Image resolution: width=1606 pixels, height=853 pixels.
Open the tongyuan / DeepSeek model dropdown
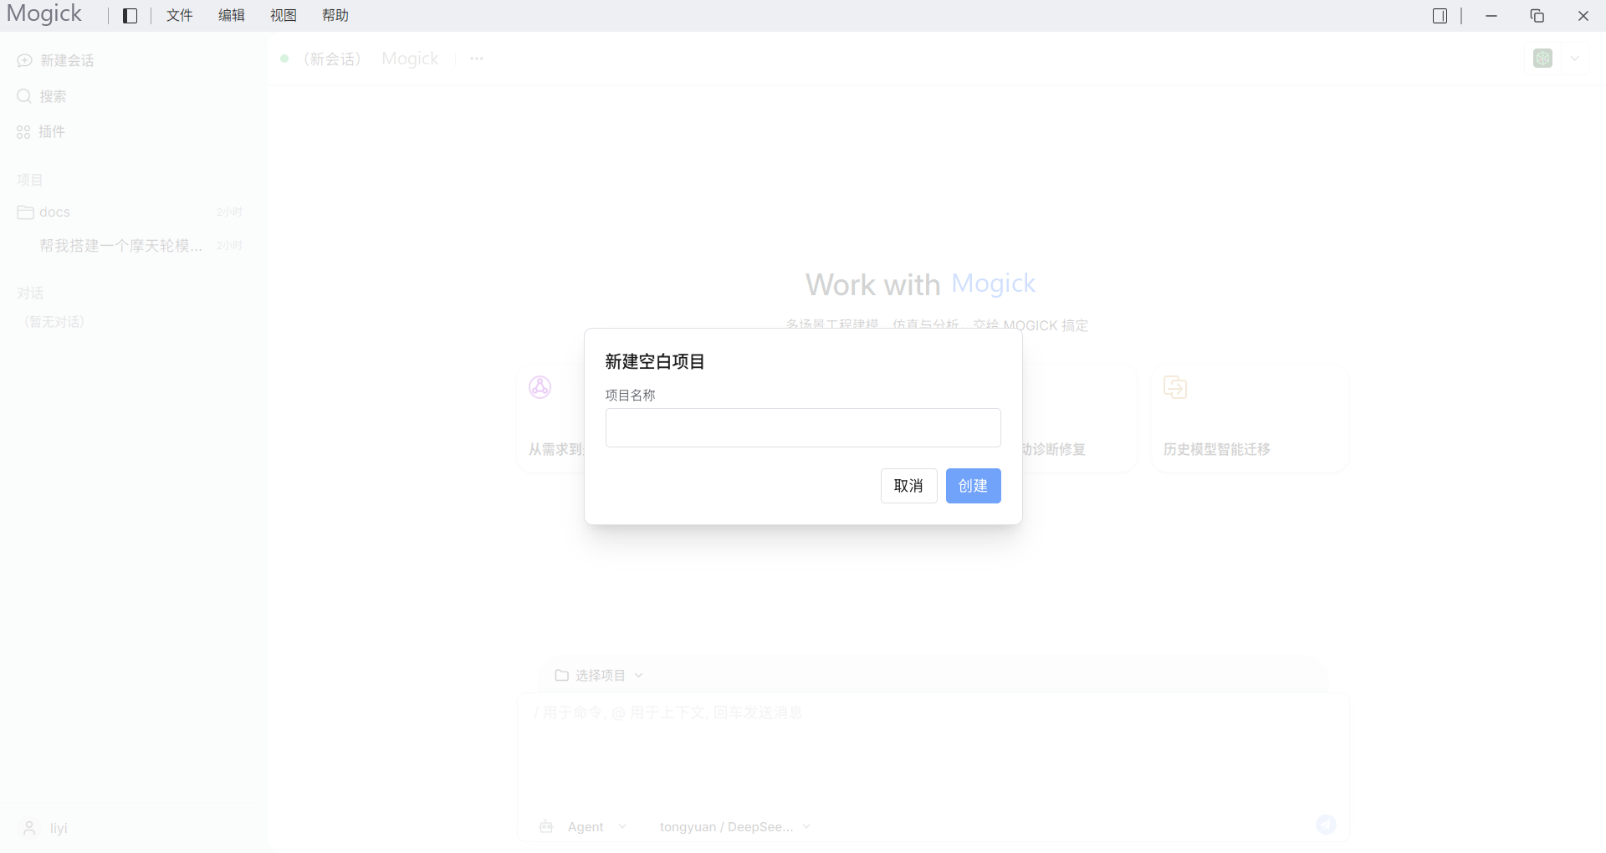coord(734,827)
